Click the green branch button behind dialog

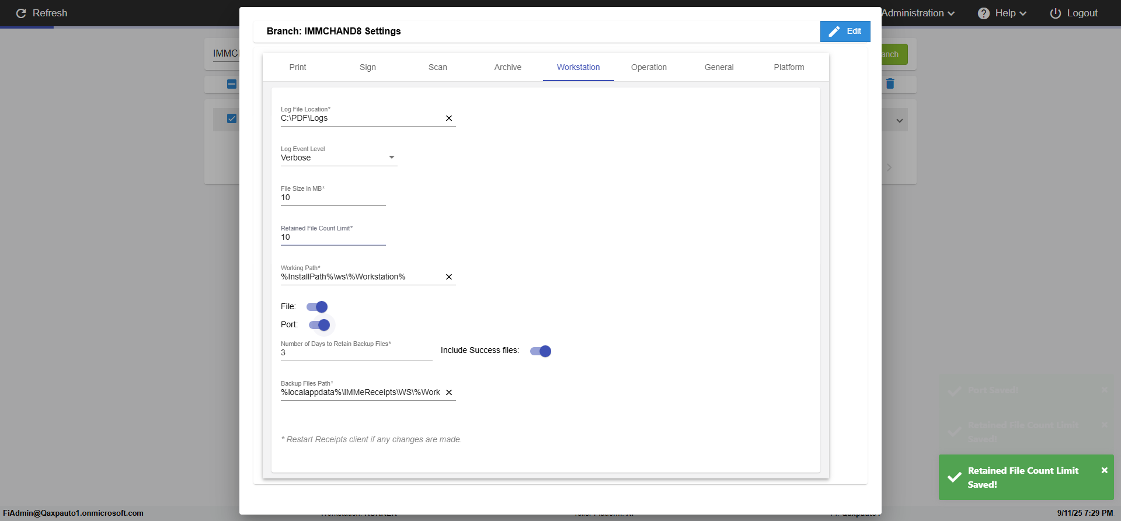[x=894, y=54]
